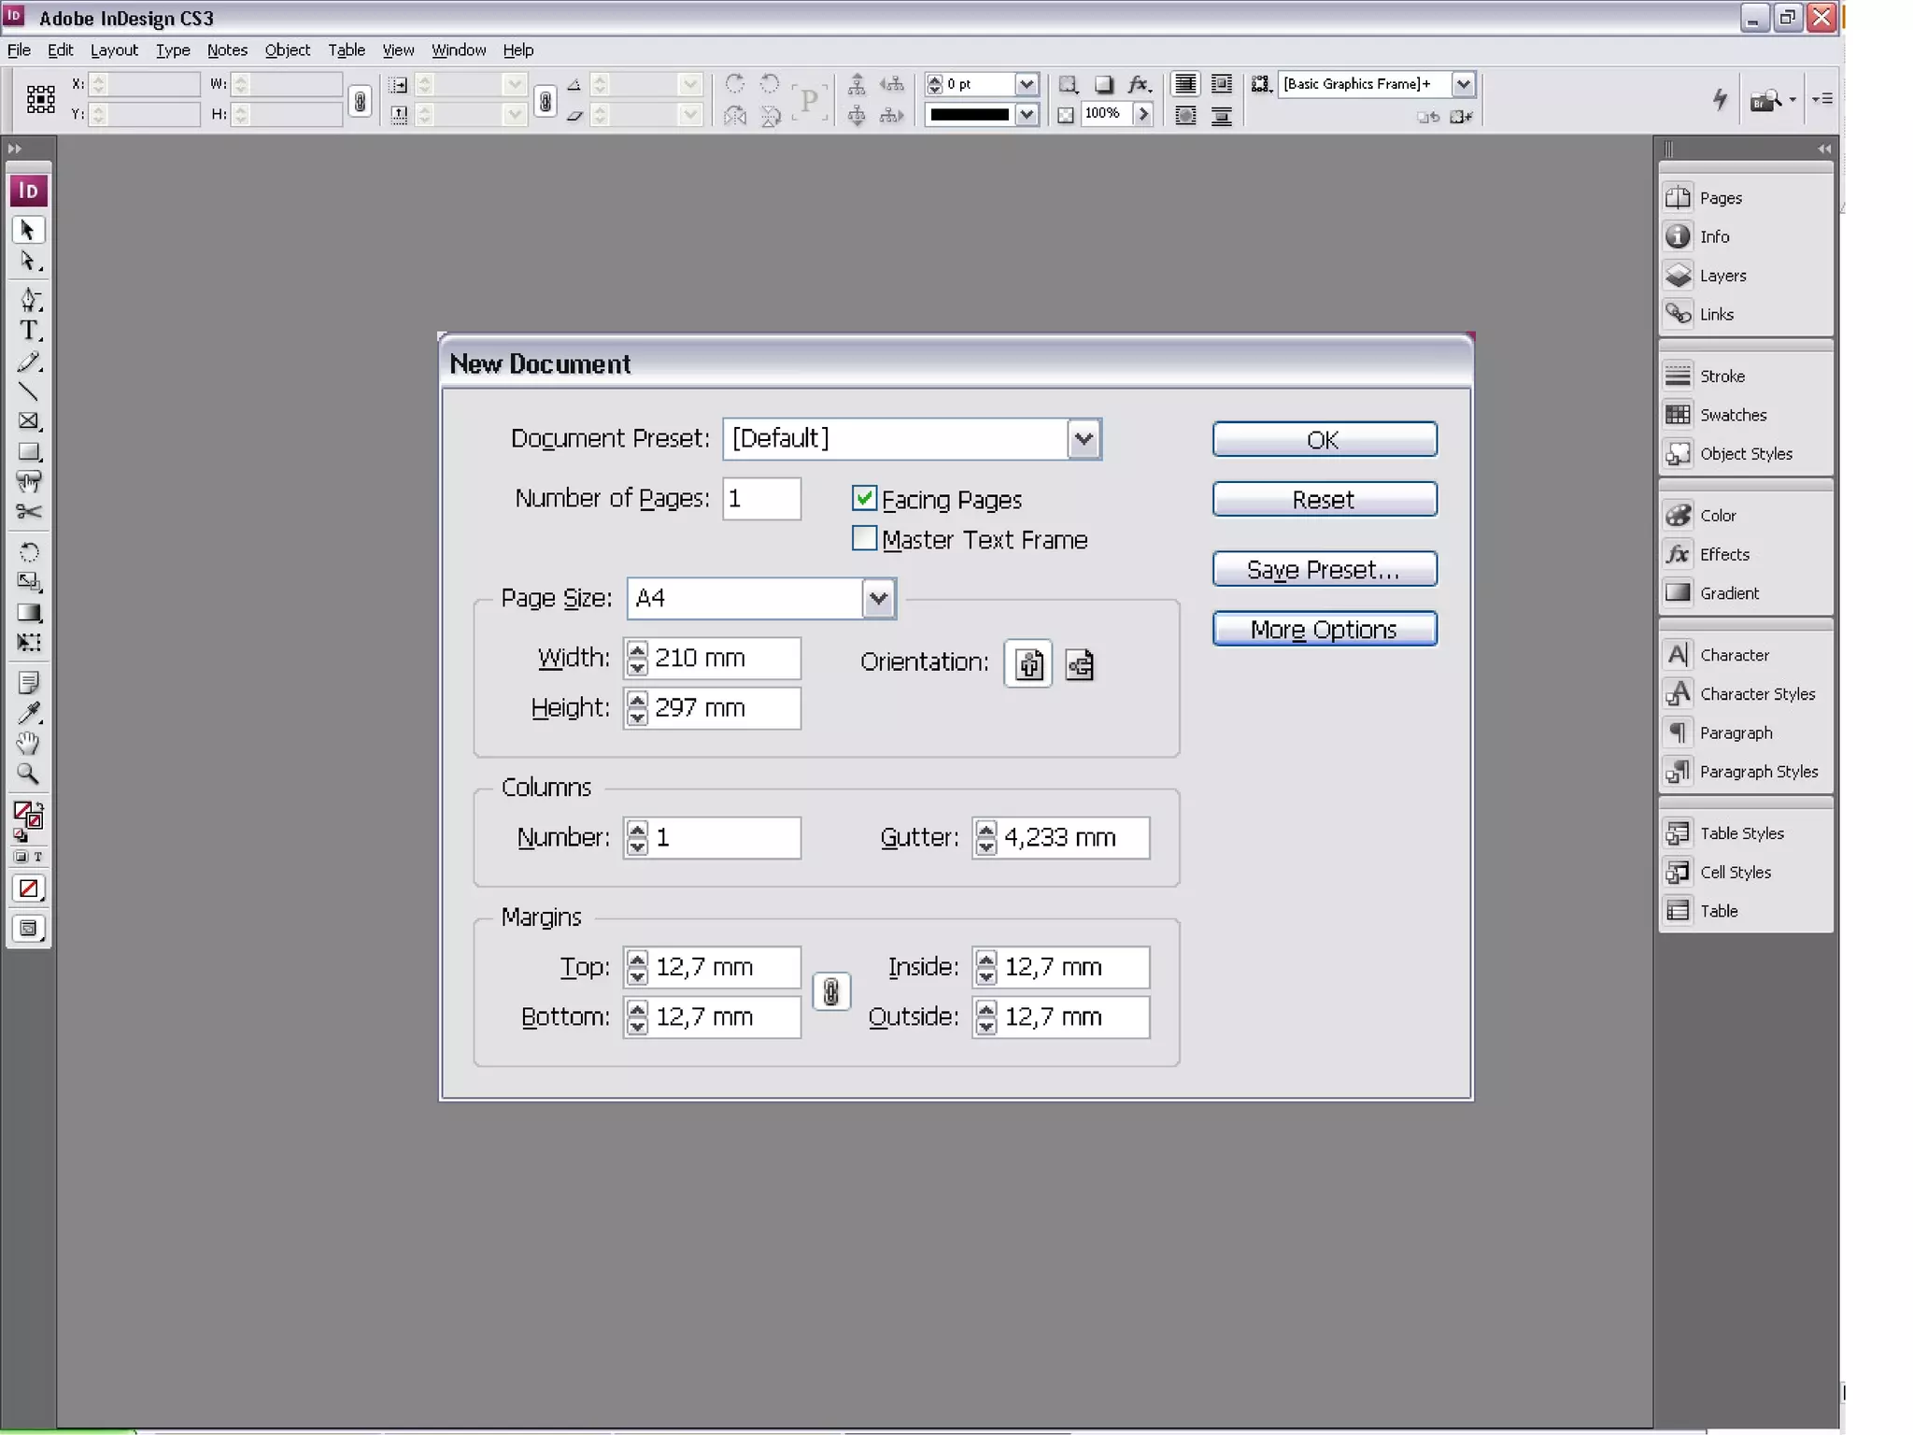Click the More Options button
The width and height of the screenshot is (1913, 1435).
point(1324,630)
